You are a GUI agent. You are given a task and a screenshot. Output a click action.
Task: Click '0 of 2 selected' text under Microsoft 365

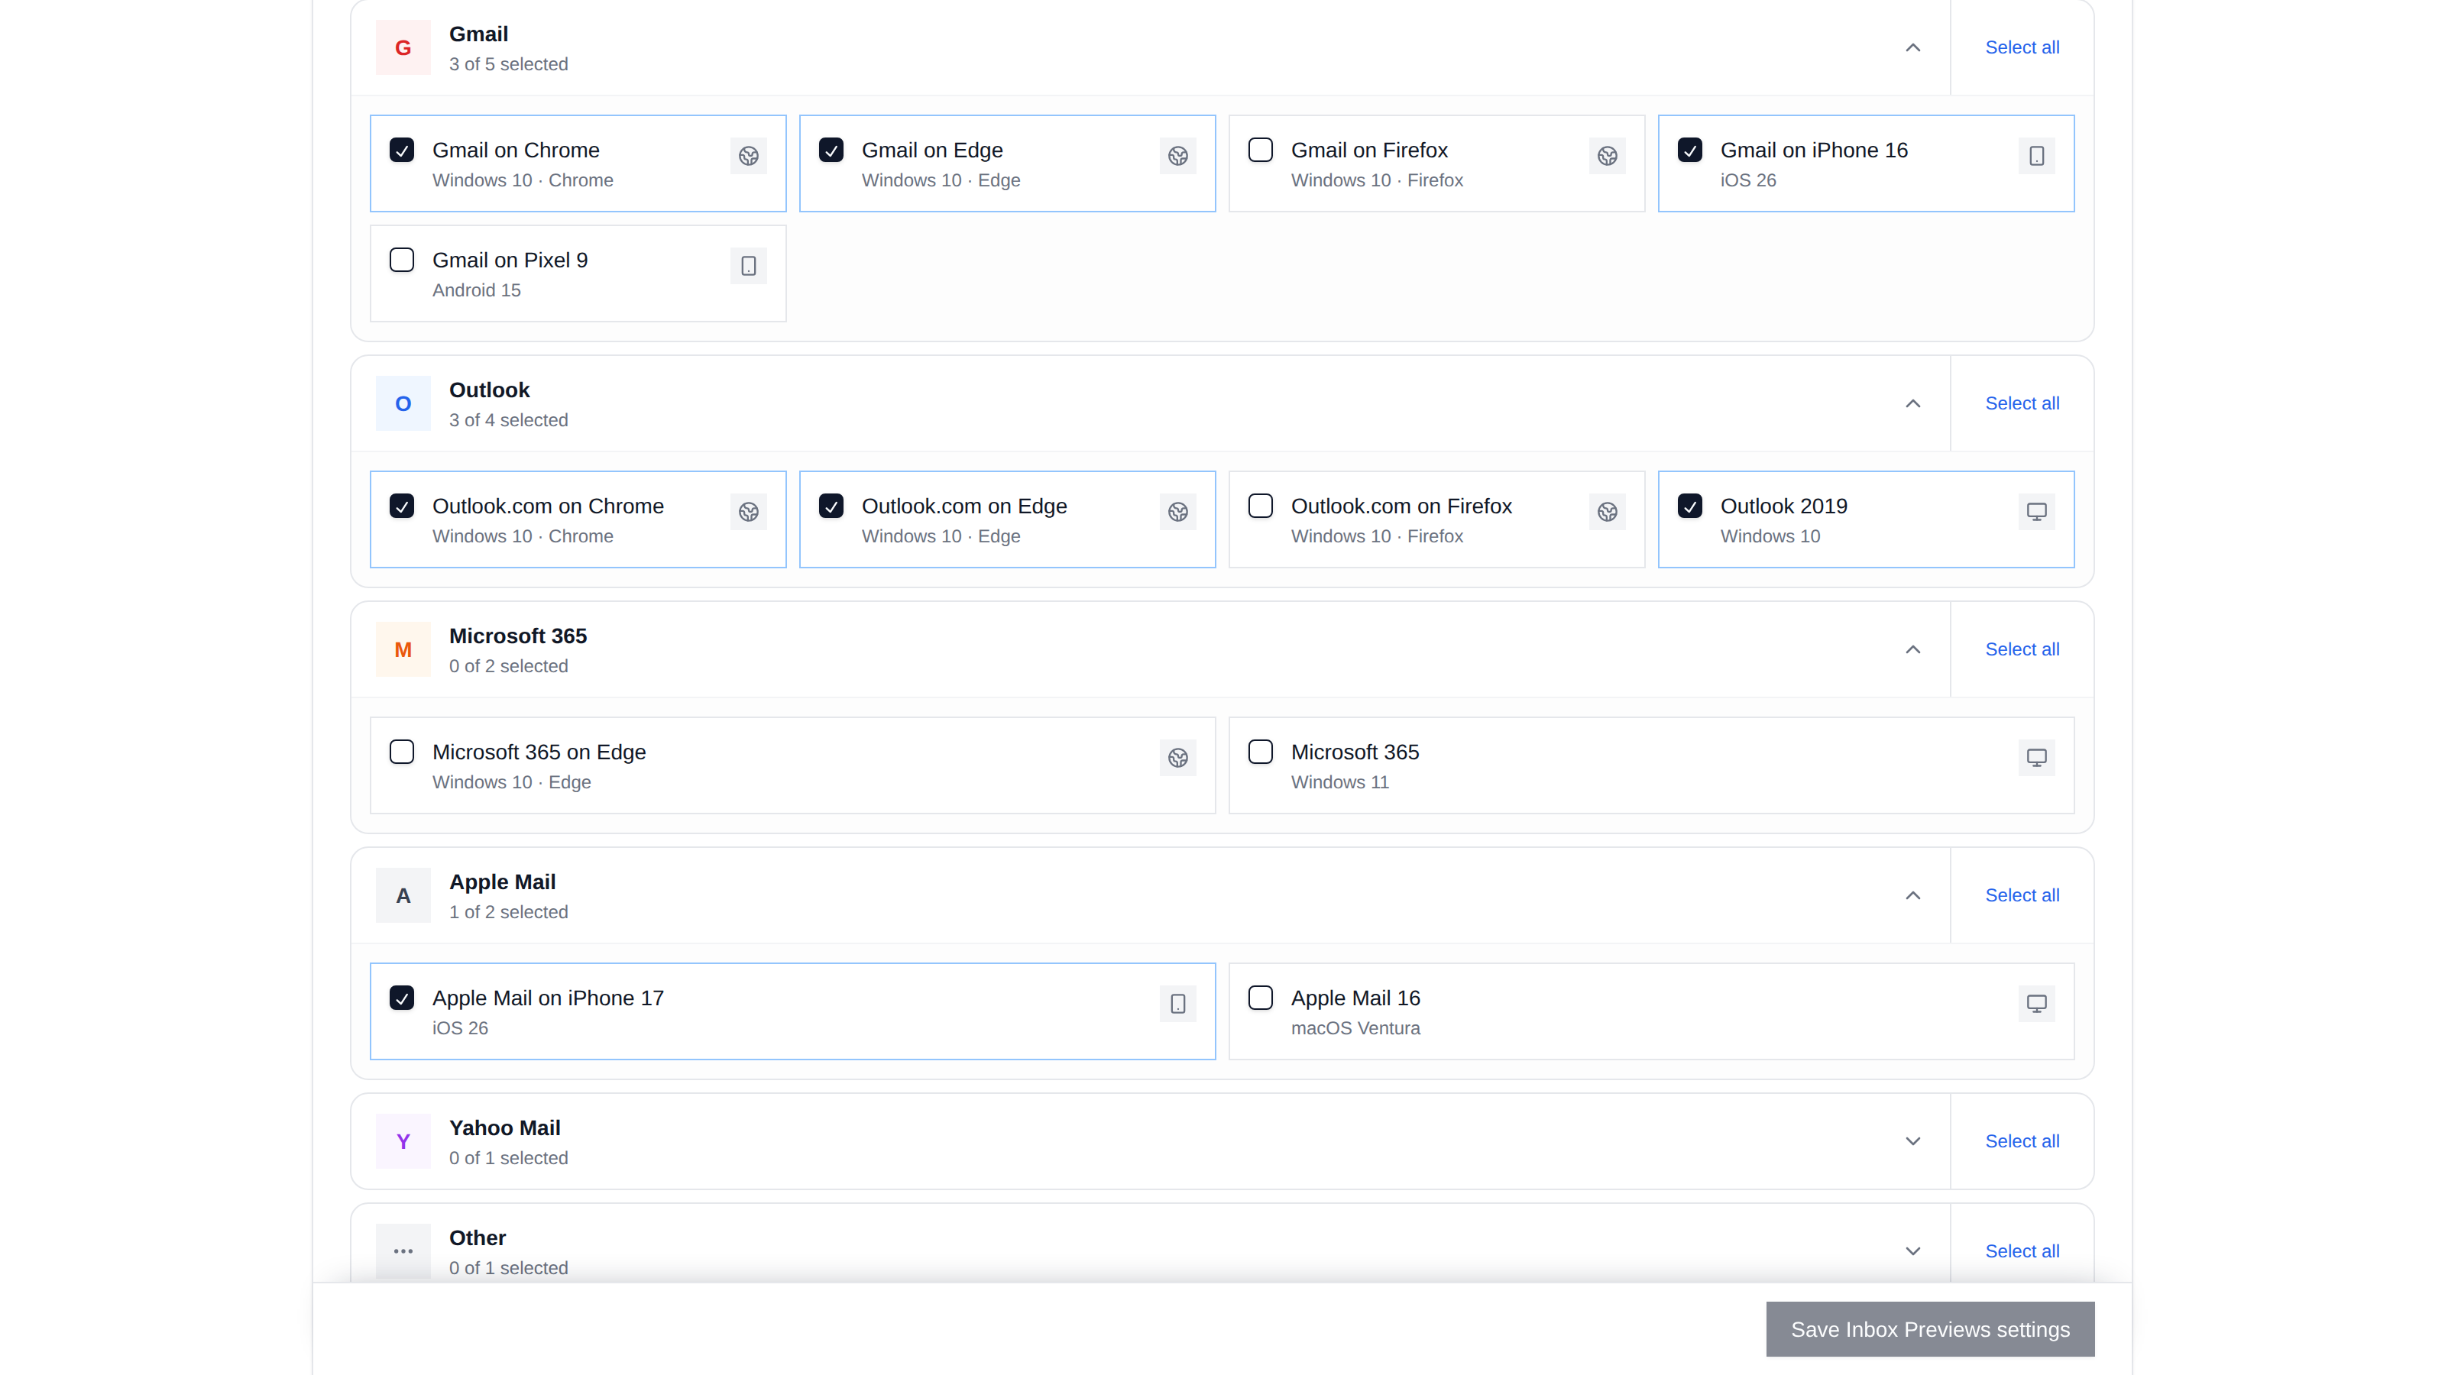(509, 666)
